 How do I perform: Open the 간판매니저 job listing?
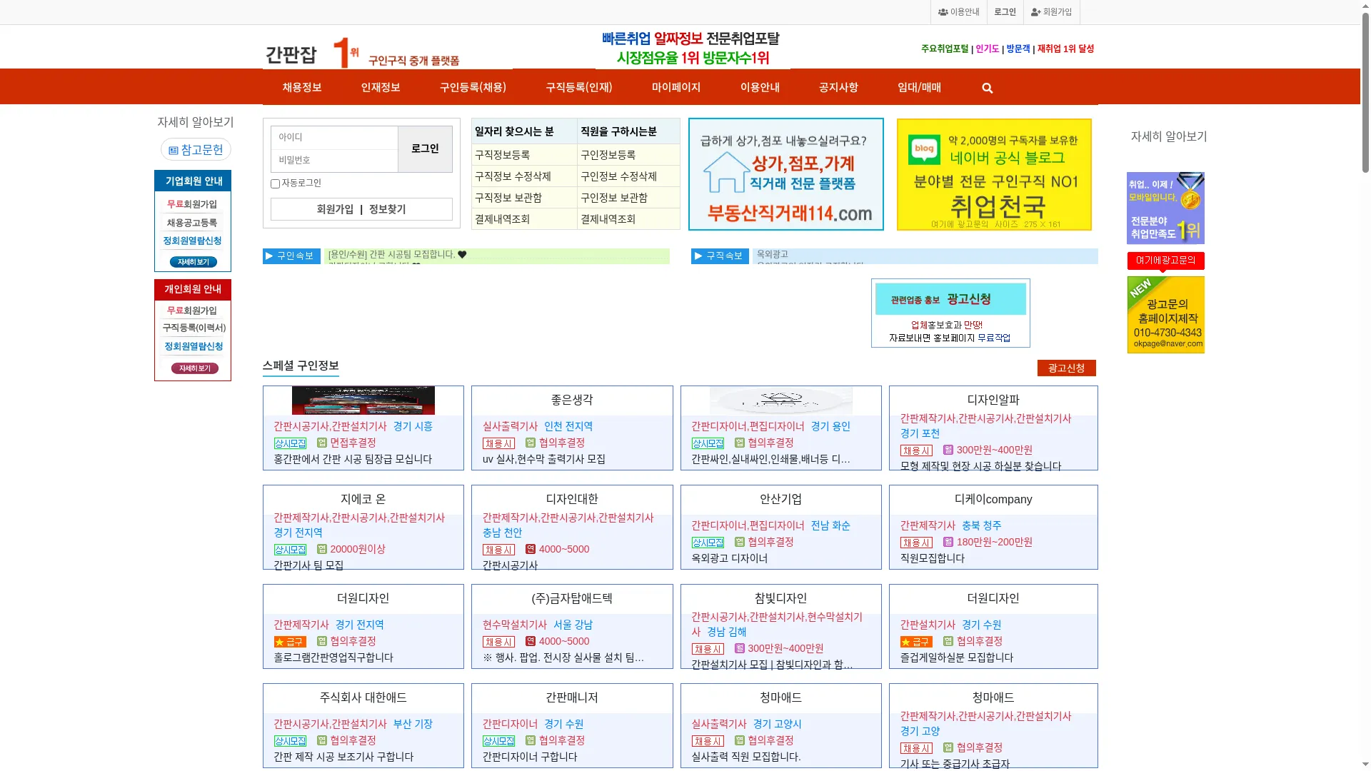[572, 697]
